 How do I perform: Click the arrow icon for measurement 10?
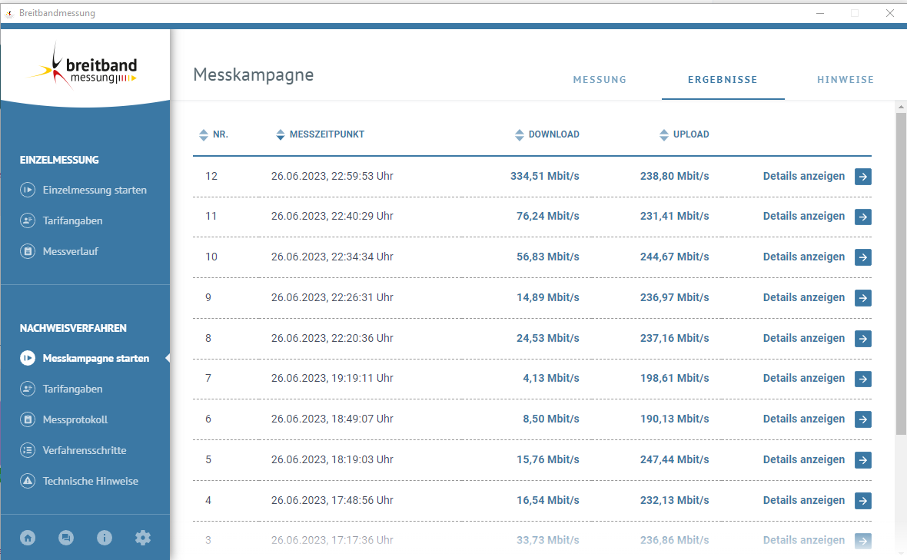click(x=863, y=257)
